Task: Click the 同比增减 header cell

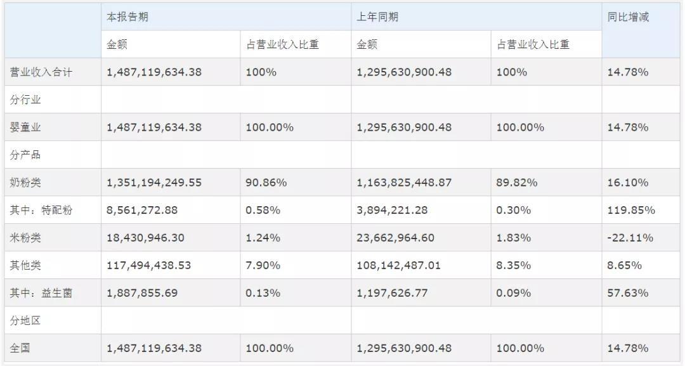Action: [x=628, y=17]
